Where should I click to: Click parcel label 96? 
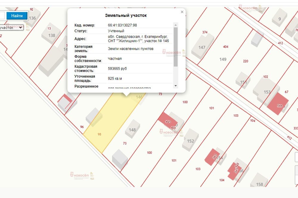click(x=82, y=127)
